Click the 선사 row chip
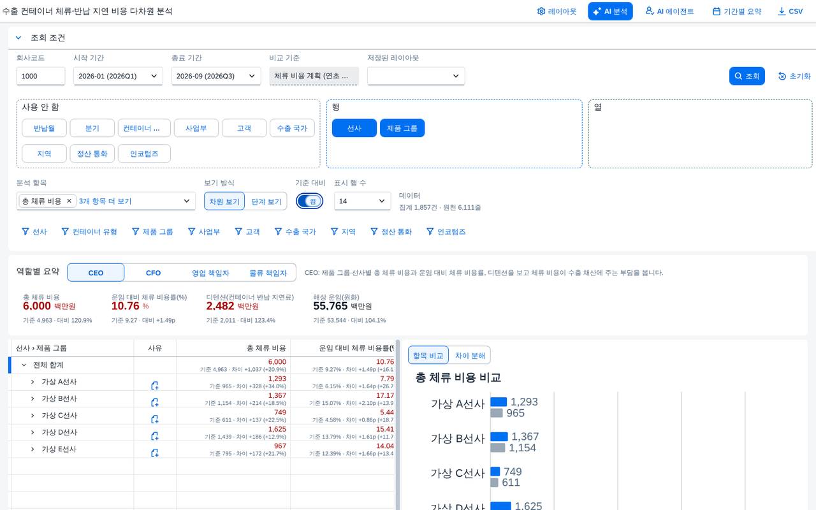The height and width of the screenshot is (510, 816). pyautogui.click(x=354, y=128)
